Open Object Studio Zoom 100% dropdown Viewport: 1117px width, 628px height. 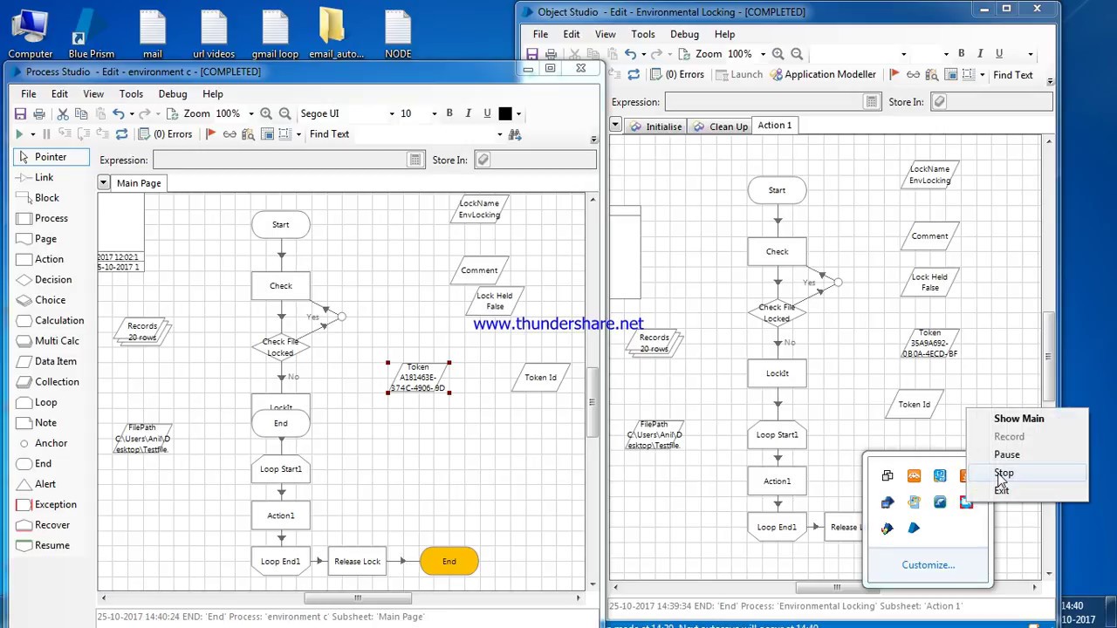tap(763, 54)
